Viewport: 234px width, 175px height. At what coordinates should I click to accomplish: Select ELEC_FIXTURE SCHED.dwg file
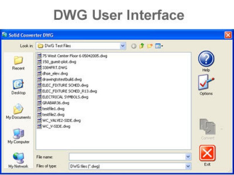coord(63,85)
